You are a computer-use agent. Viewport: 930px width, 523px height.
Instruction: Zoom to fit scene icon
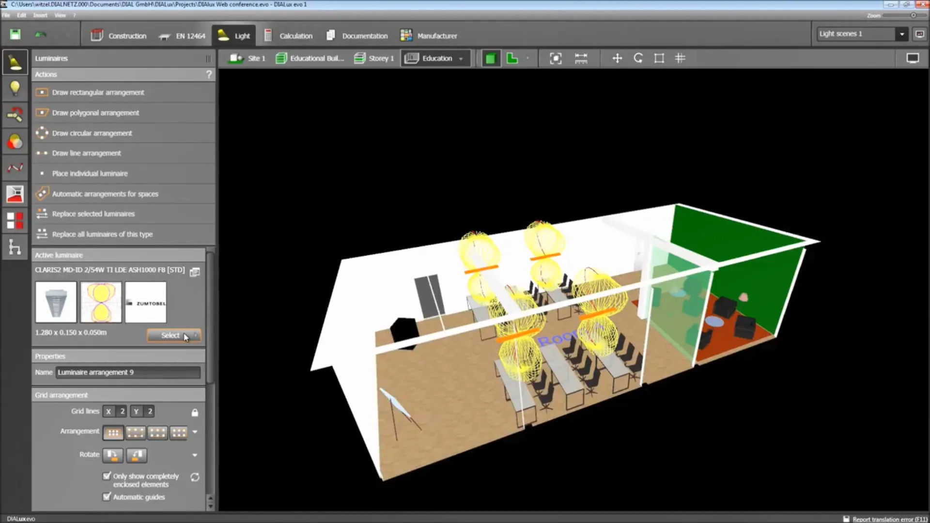tap(556, 59)
